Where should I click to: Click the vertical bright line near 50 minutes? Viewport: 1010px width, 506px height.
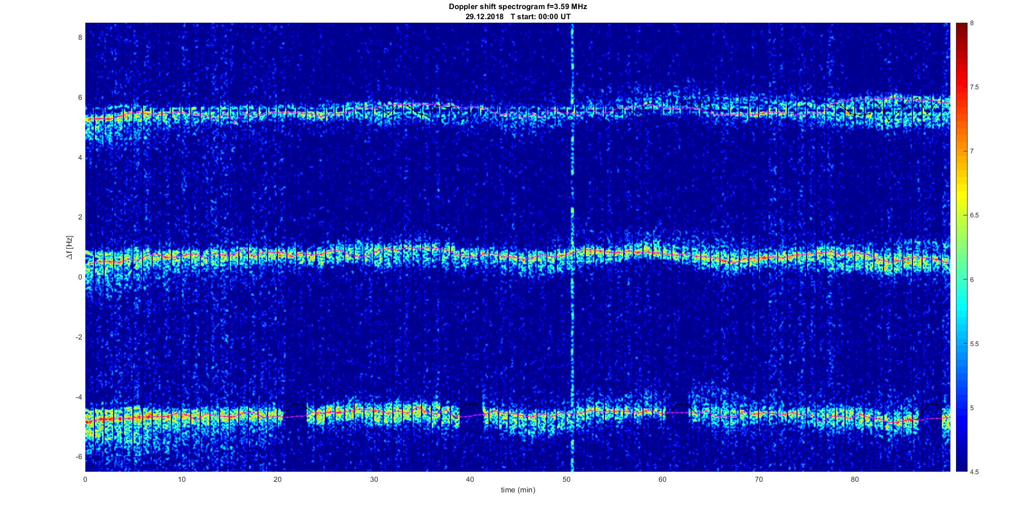point(572,247)
